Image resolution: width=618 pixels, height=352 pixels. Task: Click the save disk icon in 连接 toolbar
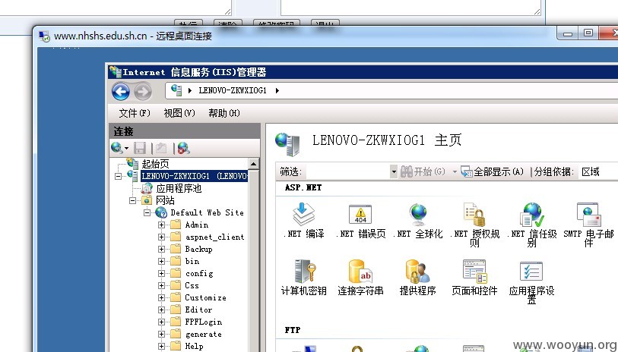[140, 148]
